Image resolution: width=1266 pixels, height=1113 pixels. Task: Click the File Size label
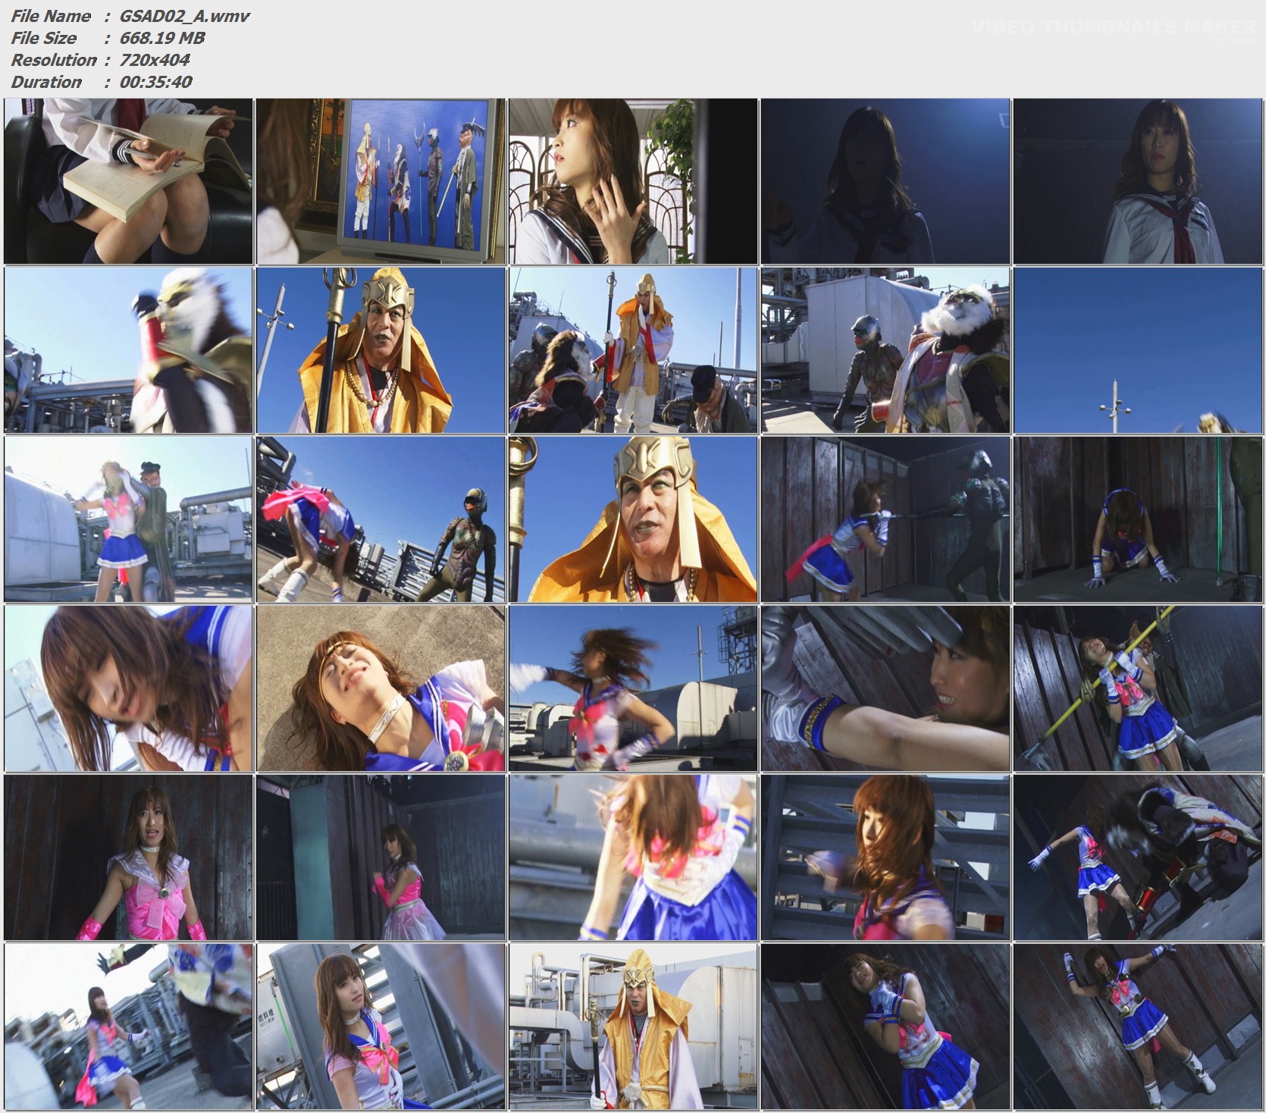point(44,38)
